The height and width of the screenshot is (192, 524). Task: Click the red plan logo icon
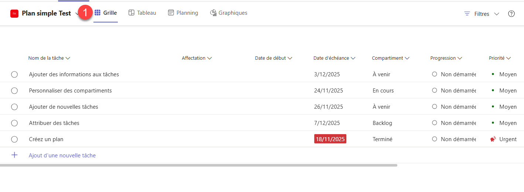click(x=14, y=14)
